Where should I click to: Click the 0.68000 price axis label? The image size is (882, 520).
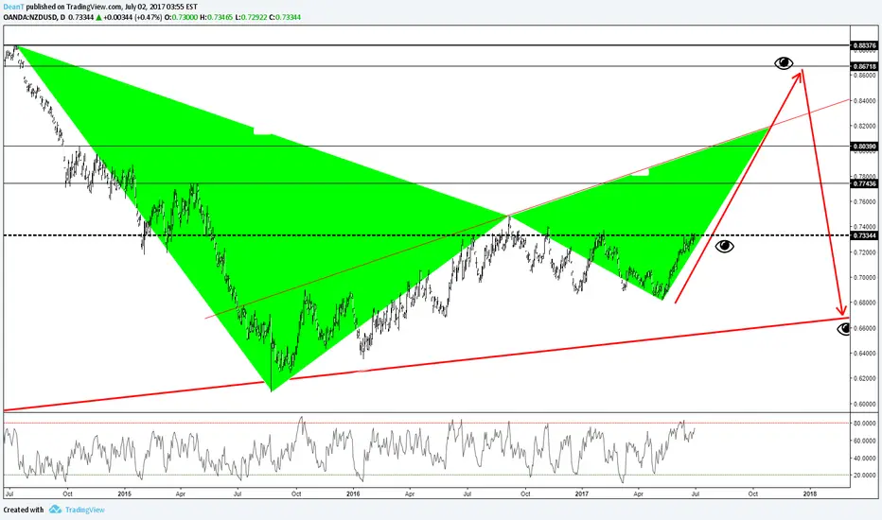coord(865,303)
